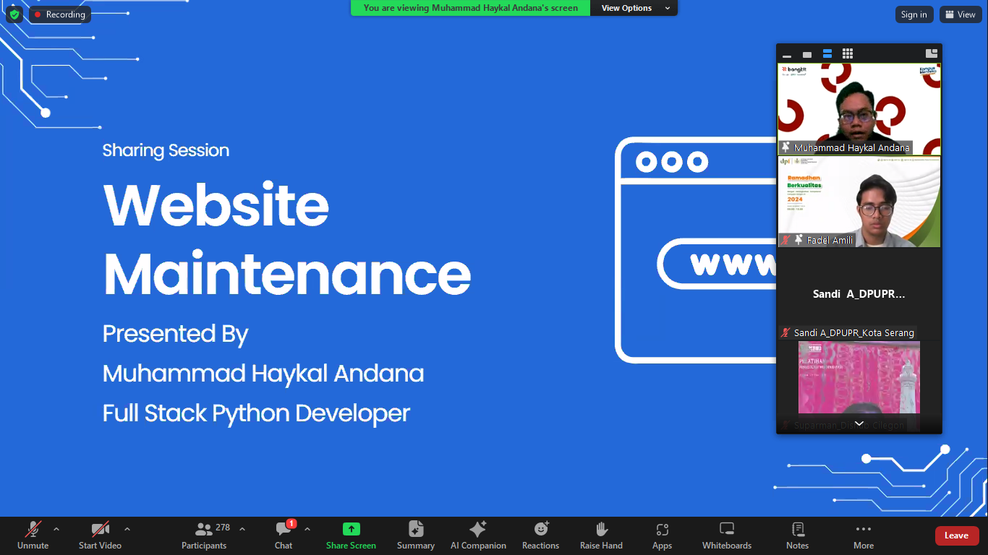This screenshot has width=988, height=555.
Task: Click the Sign in button
Action: (914, 14)
